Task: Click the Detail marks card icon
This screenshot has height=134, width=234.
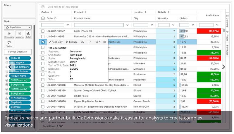Action: (28, 35)
